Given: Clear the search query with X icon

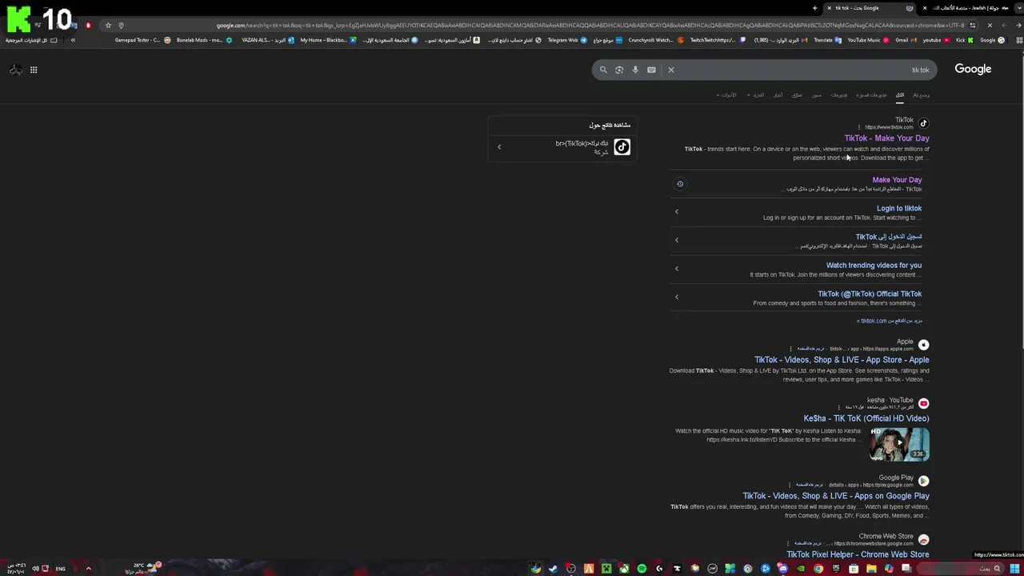Looking at the screenshot, I should tap(671, 70).
